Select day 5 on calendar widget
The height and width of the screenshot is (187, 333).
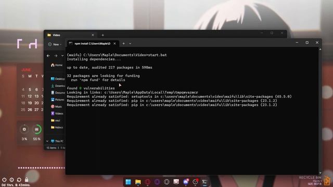click(x=30, y=89)
